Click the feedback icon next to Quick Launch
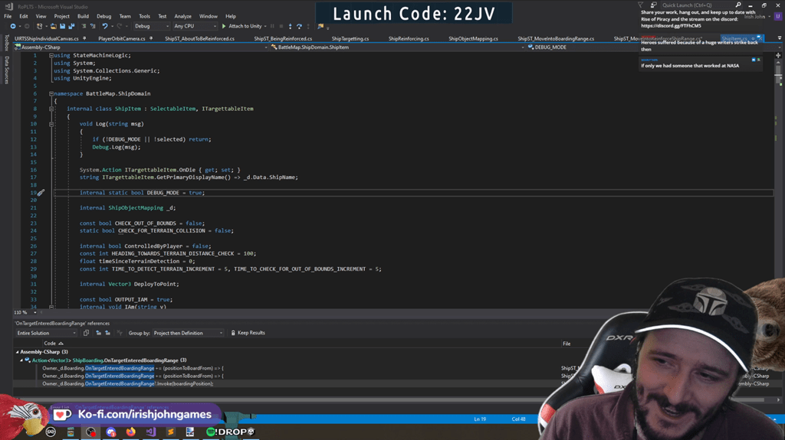This screenshot has height=440, width=785. point(653,5)
